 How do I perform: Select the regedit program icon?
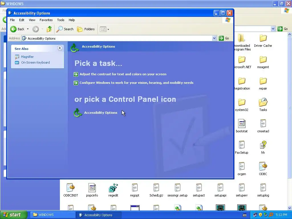113,190
